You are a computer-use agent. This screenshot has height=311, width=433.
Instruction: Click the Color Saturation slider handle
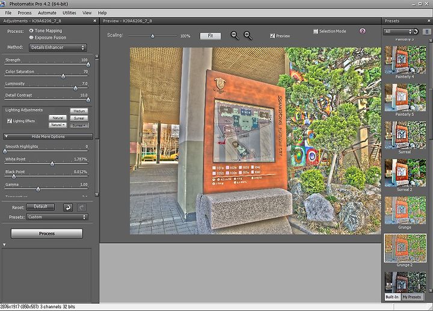(63, 76)
